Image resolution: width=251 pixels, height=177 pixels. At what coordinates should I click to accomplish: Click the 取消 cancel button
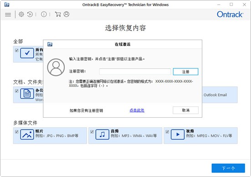click(186, 110)
